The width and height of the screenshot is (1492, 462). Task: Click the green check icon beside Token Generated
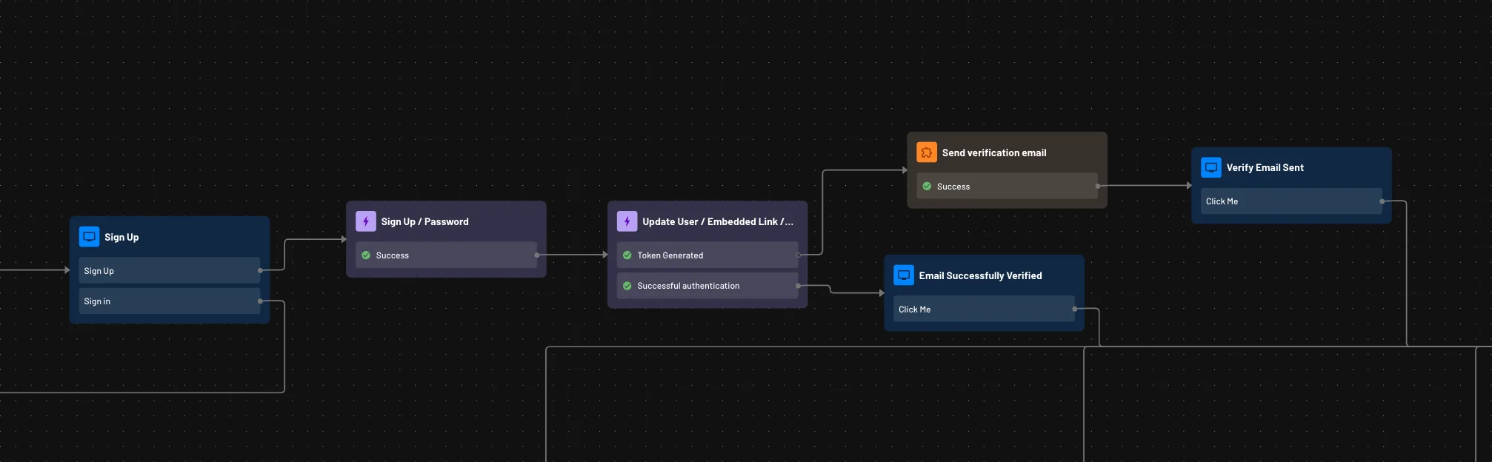click(627, 255)
